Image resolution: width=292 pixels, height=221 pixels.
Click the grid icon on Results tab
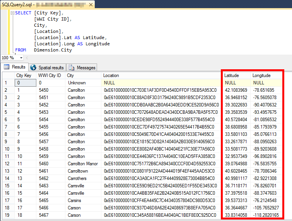point(7,67)
